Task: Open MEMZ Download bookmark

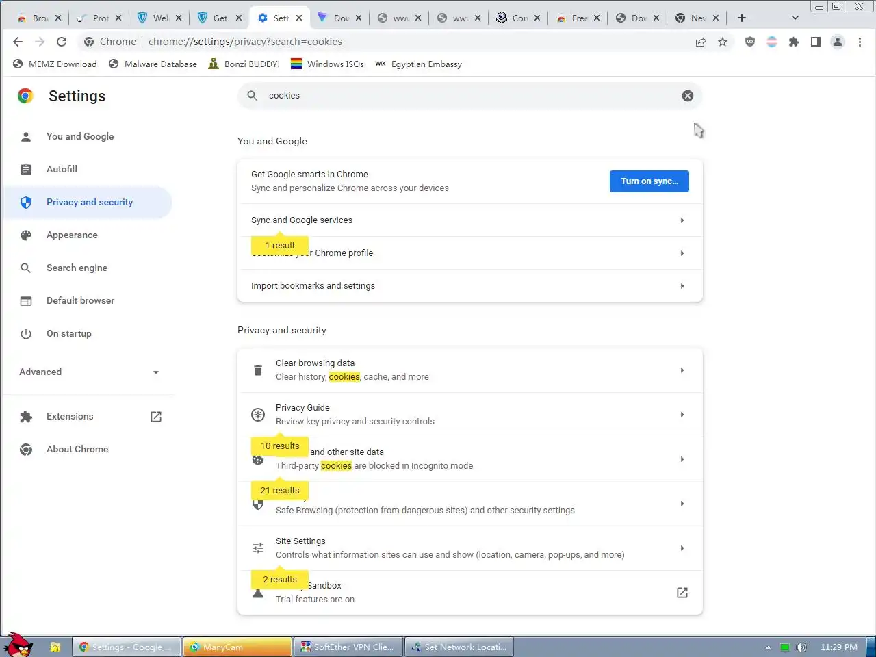Action: [55, 64]
